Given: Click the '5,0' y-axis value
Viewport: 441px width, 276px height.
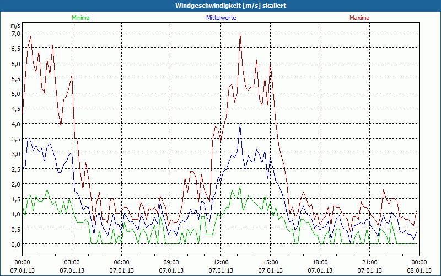Looking at the screenshot, I should (16, 93).
